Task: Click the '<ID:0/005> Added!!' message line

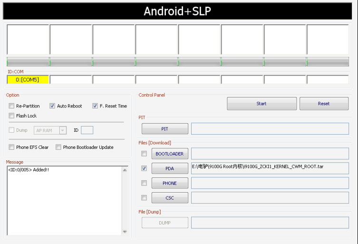Action: [x=29, y=170]
